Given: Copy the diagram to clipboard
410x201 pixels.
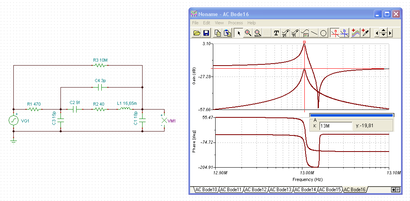Looking at the screenshot, I should (x=218, y=33).
